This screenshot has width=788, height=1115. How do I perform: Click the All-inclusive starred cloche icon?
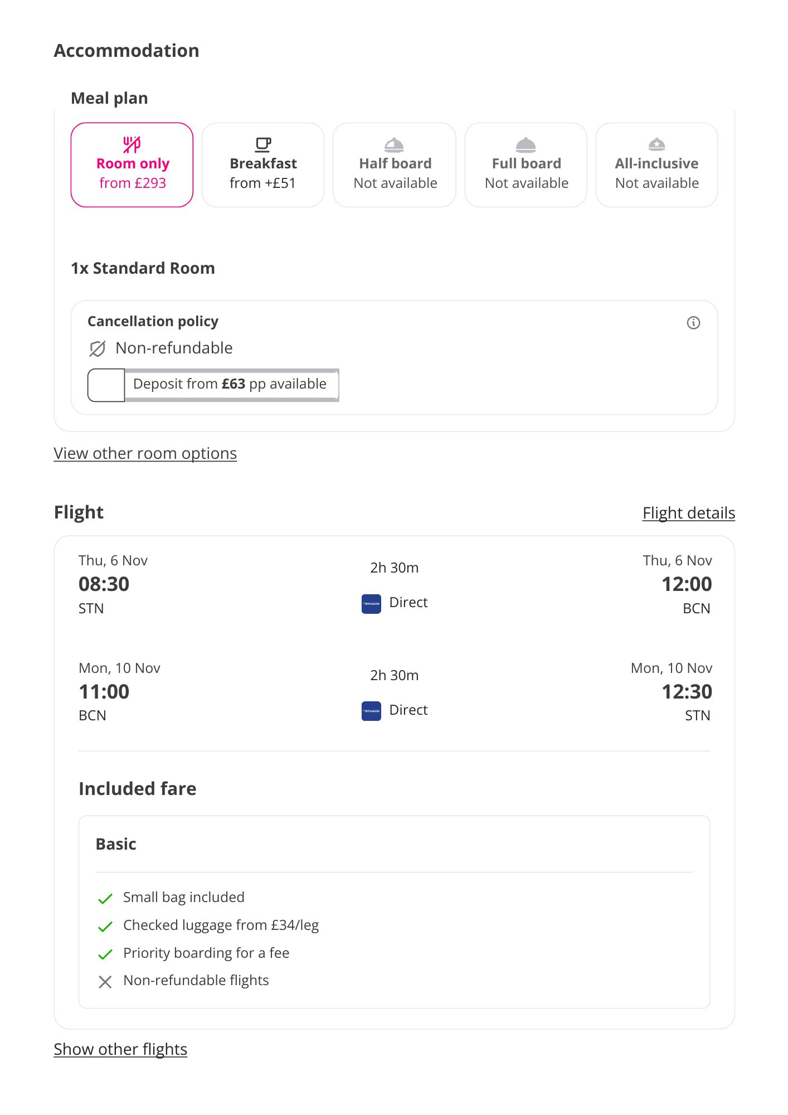657,144
